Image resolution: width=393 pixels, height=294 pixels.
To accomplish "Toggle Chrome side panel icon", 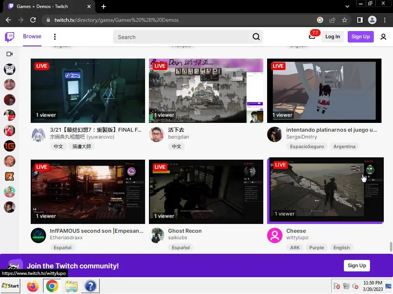I will pos(360,20).
